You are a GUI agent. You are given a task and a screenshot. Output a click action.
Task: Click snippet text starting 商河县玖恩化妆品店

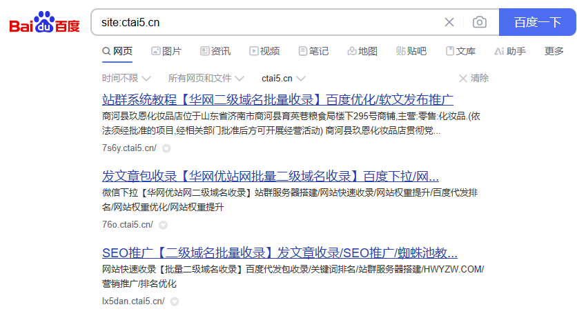(291, 123)
